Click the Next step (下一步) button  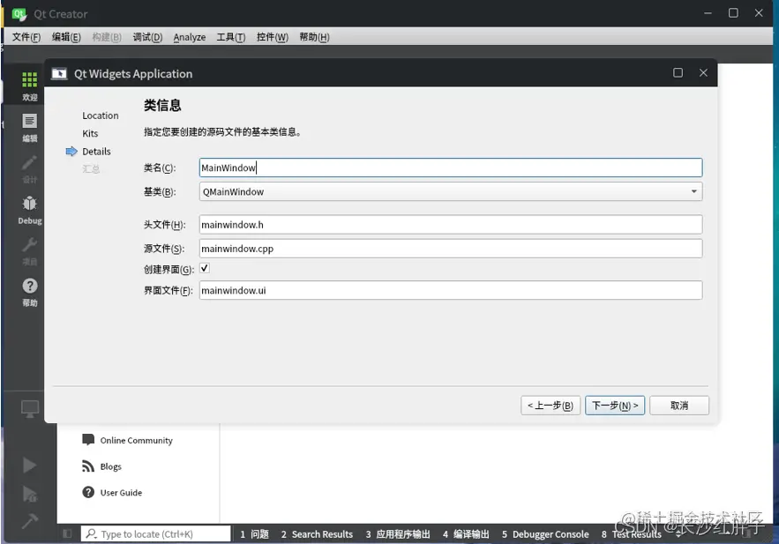click(615, 406)
